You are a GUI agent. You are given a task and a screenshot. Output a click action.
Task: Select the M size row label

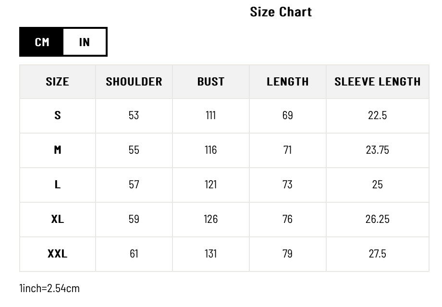58,150
